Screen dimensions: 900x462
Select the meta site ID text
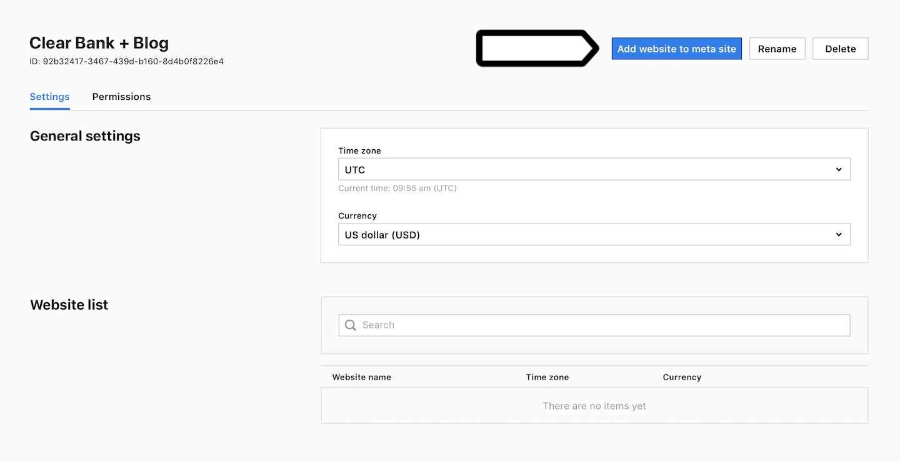click(127, 61)
